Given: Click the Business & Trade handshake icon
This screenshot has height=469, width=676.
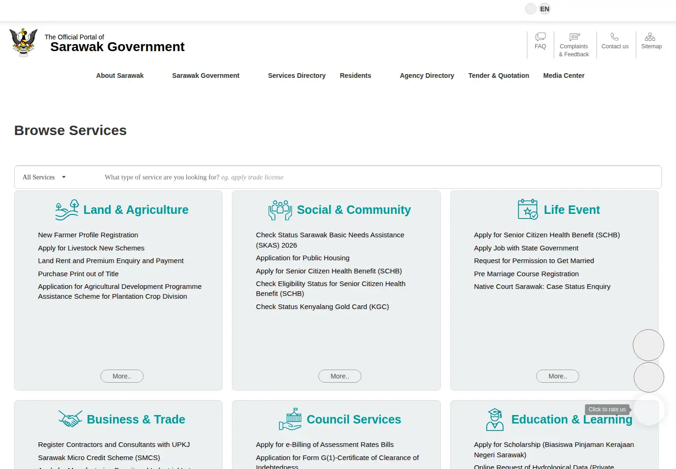Looking at the screenshot, I should 70,419.
